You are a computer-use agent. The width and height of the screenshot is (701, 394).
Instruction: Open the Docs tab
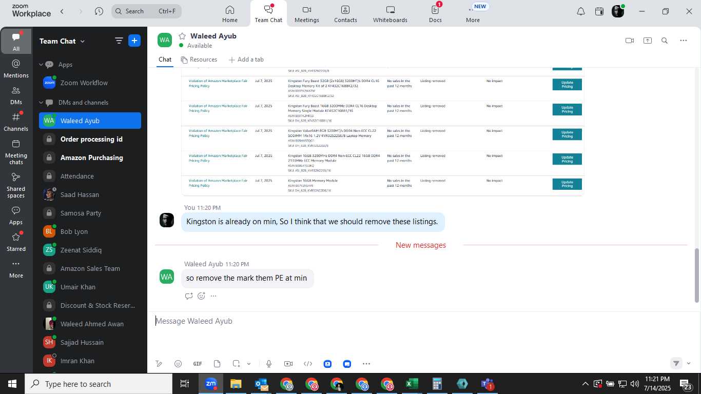[x=435, y=14]
